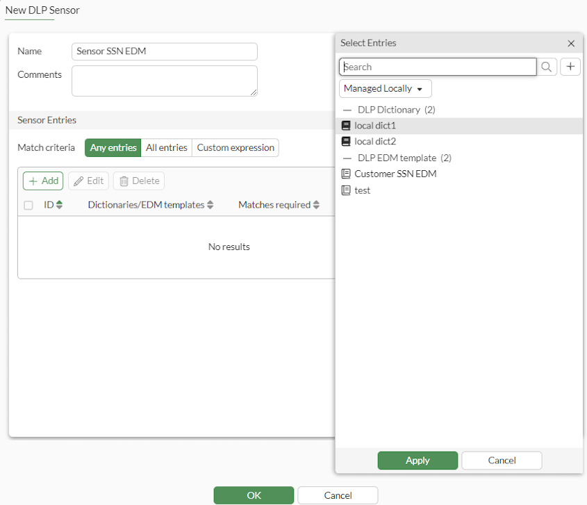Click the local dict2 dictionary book icon
The image size is (587, 505).
click(346, 142)
